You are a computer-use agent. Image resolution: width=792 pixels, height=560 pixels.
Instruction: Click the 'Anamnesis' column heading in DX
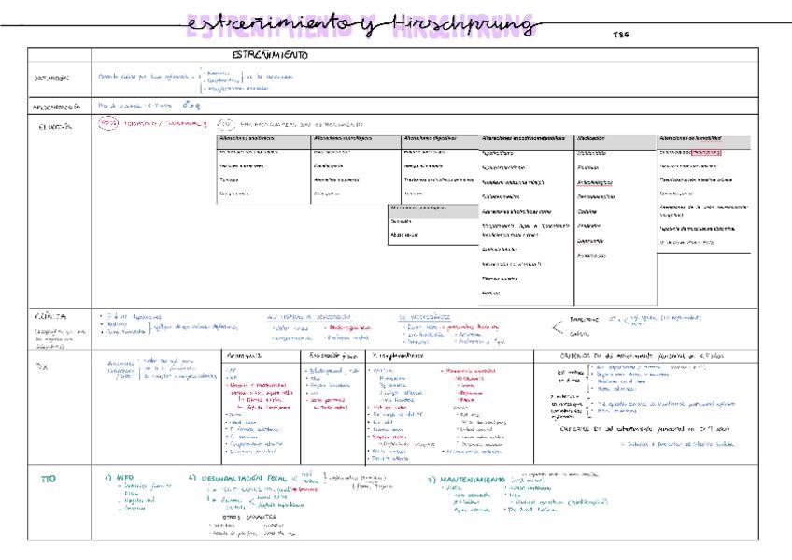click(x=244, y=356)
